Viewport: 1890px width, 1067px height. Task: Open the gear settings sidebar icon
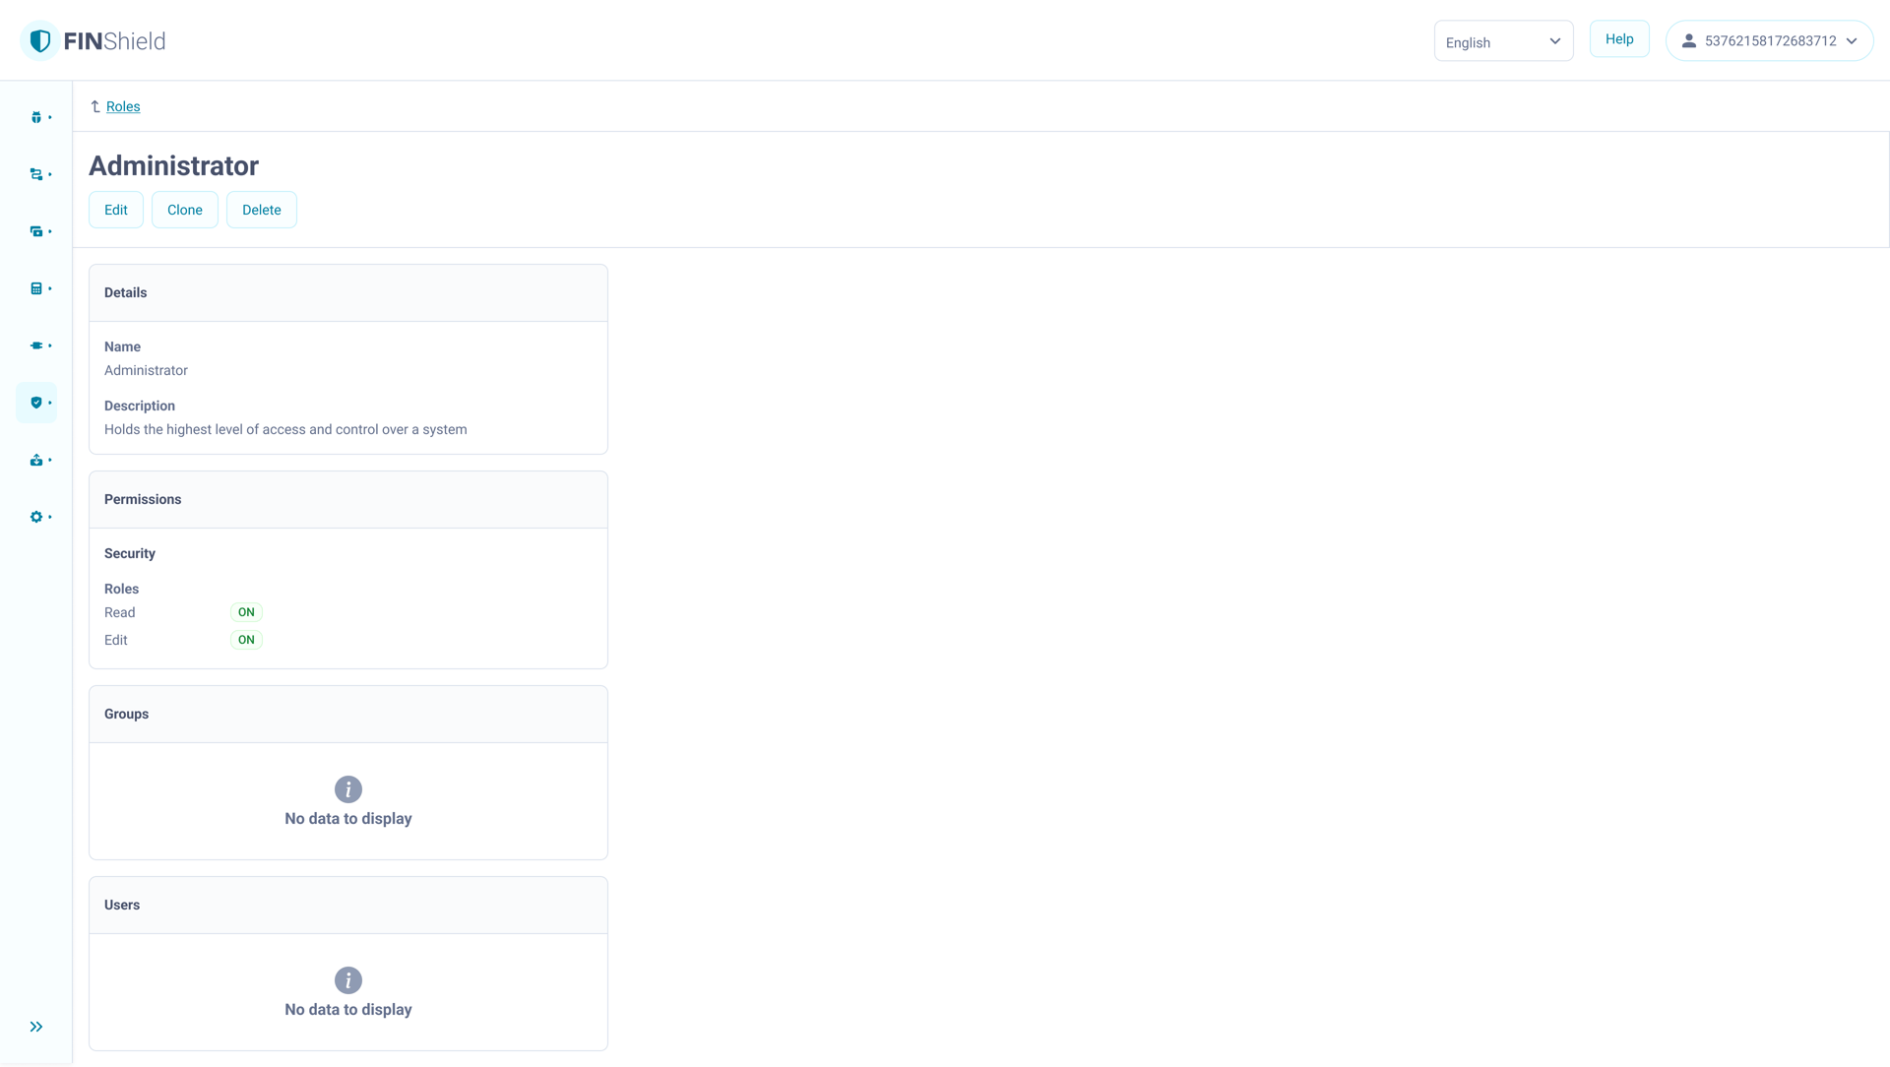click(36, 517)
